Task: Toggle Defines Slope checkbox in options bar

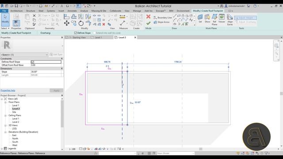Action: [76, 33]
